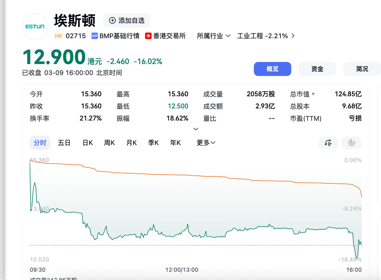The image size is (381, 280).
Task: Click the circular indicator icon above chart
Action: [x=351, y=143]
